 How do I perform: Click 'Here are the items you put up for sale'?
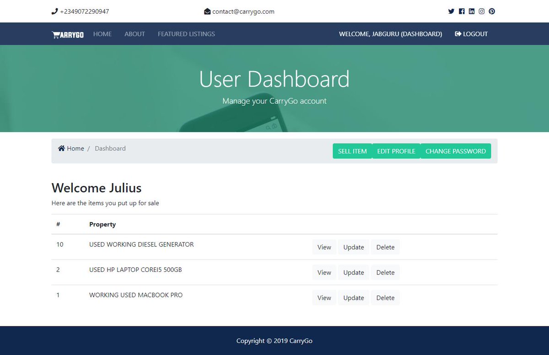(105, 203)
